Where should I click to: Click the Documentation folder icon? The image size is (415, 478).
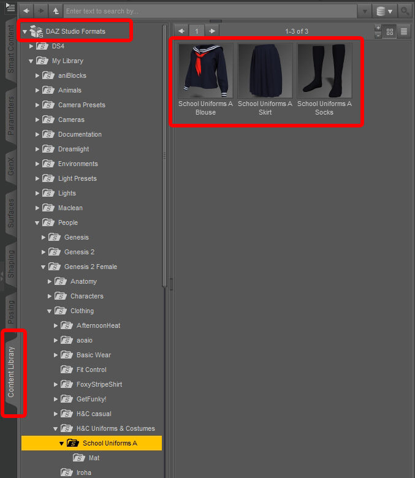(48, 134)
